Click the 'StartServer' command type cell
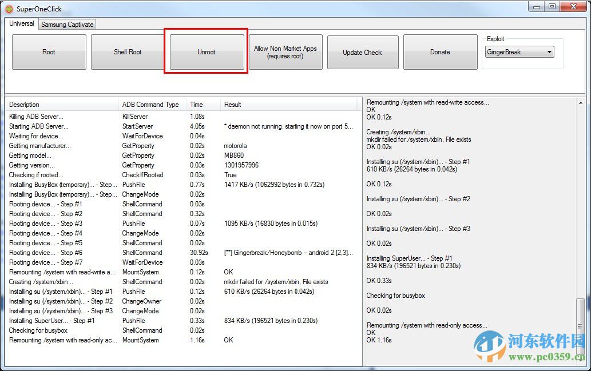The height and width of the screenshot is (371, 591). (137, 126)
